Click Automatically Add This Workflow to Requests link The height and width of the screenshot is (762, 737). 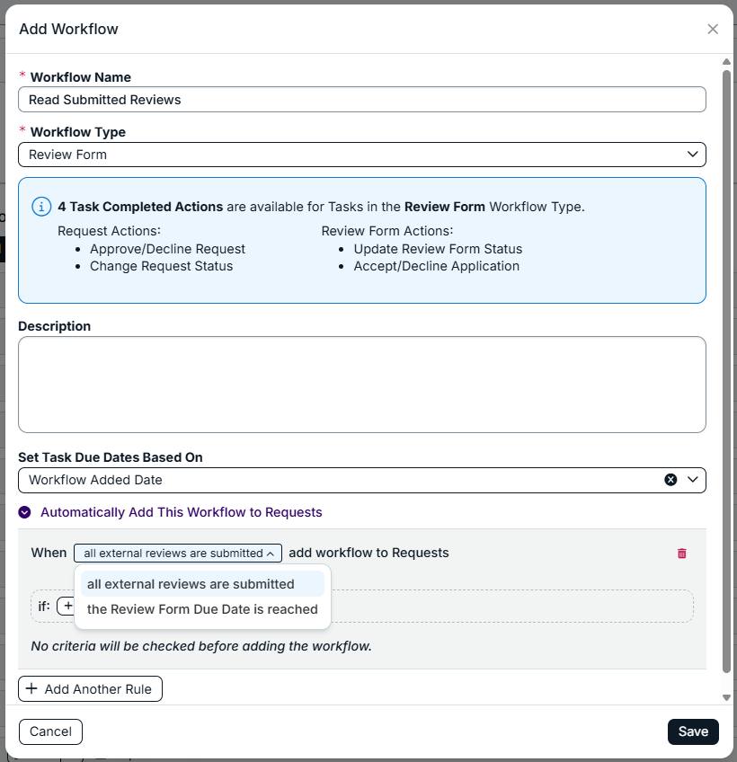point(181,512)
